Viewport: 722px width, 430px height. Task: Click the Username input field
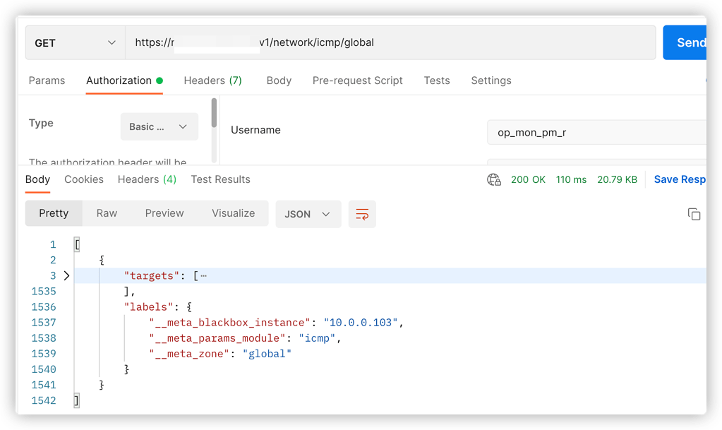click(596, 132)
